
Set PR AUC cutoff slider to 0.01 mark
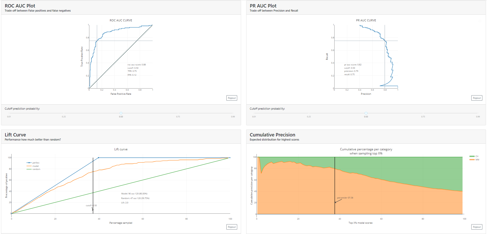tap(254, 113)
